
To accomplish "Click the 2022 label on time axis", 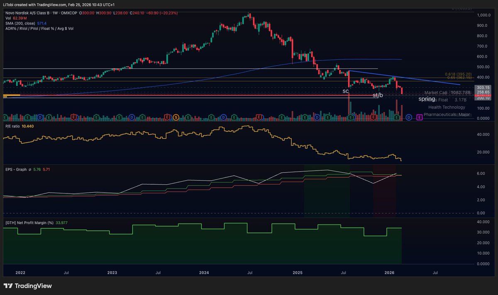I will pos(20,273).
